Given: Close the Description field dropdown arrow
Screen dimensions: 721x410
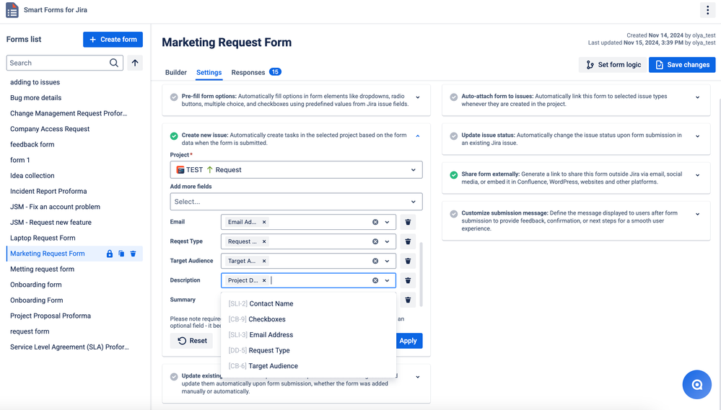Looking at the screenshot, I should click(x=387, y=280).
